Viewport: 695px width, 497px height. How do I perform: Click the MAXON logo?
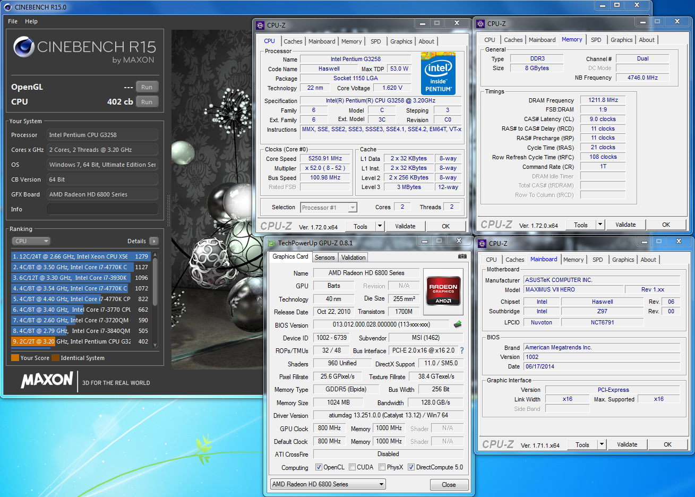coord(47,380)
